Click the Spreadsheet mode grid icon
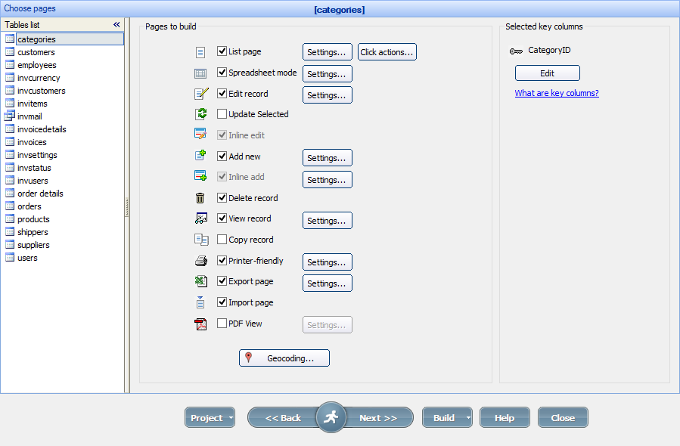680x446 pixels. 200,73
